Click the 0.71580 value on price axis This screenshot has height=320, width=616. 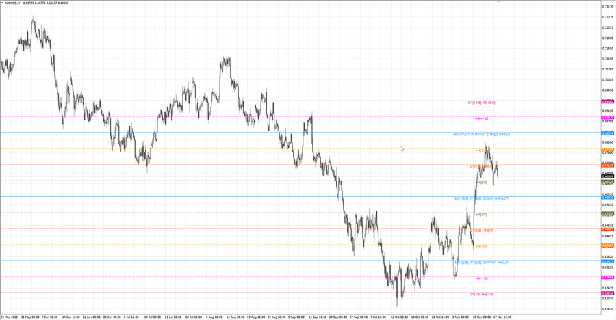click(x=607, y=49)
